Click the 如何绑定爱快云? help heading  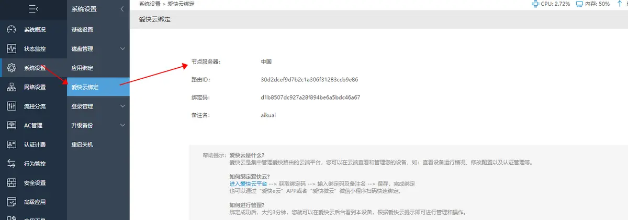pyautogui.click(x=249, y=177)
